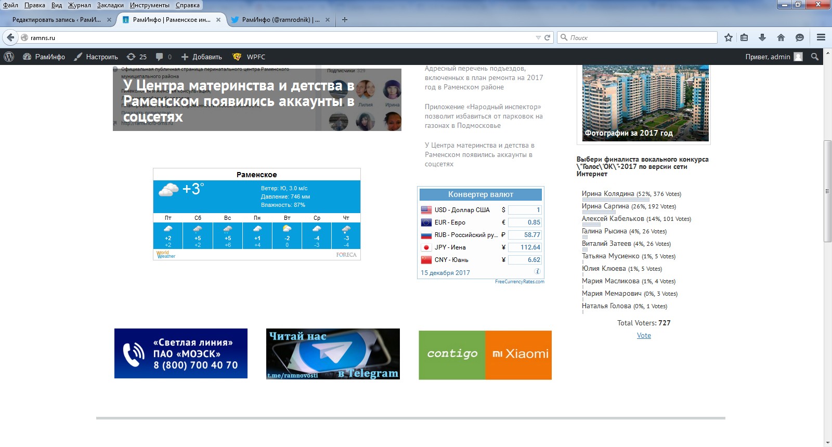This screenshot has width=832, height=447.
Task: Switch to the РамИнфо (@ramrodnik) Twitter tab
Action: coord(280,20)
